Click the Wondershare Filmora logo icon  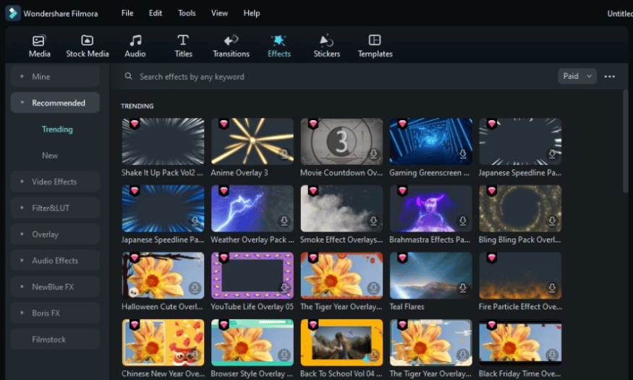[13, 13]
